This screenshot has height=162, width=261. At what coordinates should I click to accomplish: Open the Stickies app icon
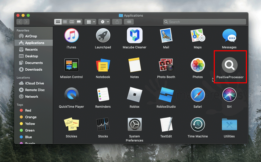click(72, 124)
